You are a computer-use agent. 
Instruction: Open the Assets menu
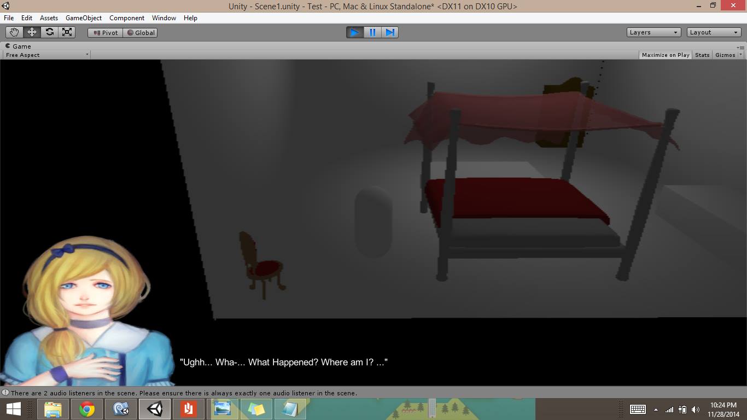49,18
